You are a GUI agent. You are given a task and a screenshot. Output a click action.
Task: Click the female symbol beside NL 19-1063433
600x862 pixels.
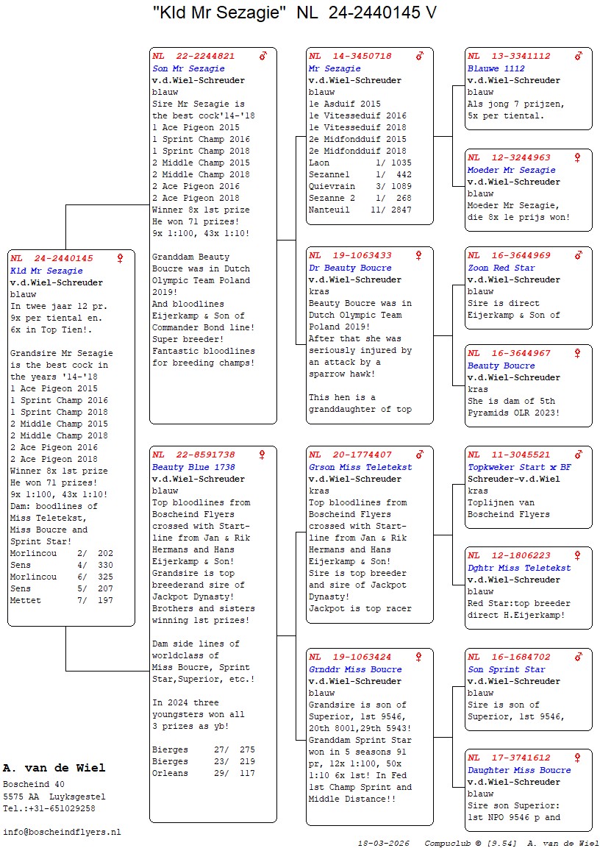tap(419, 255)
